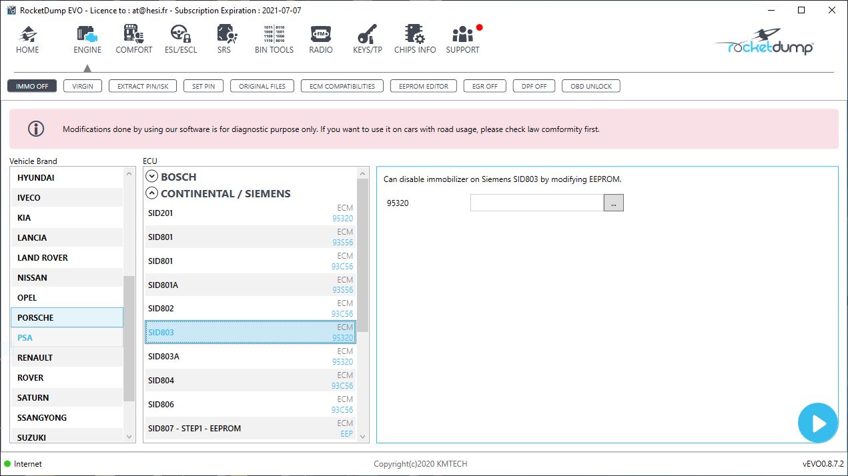
Task: Open the CHIPS INFO module
Action: pos(414,38)
